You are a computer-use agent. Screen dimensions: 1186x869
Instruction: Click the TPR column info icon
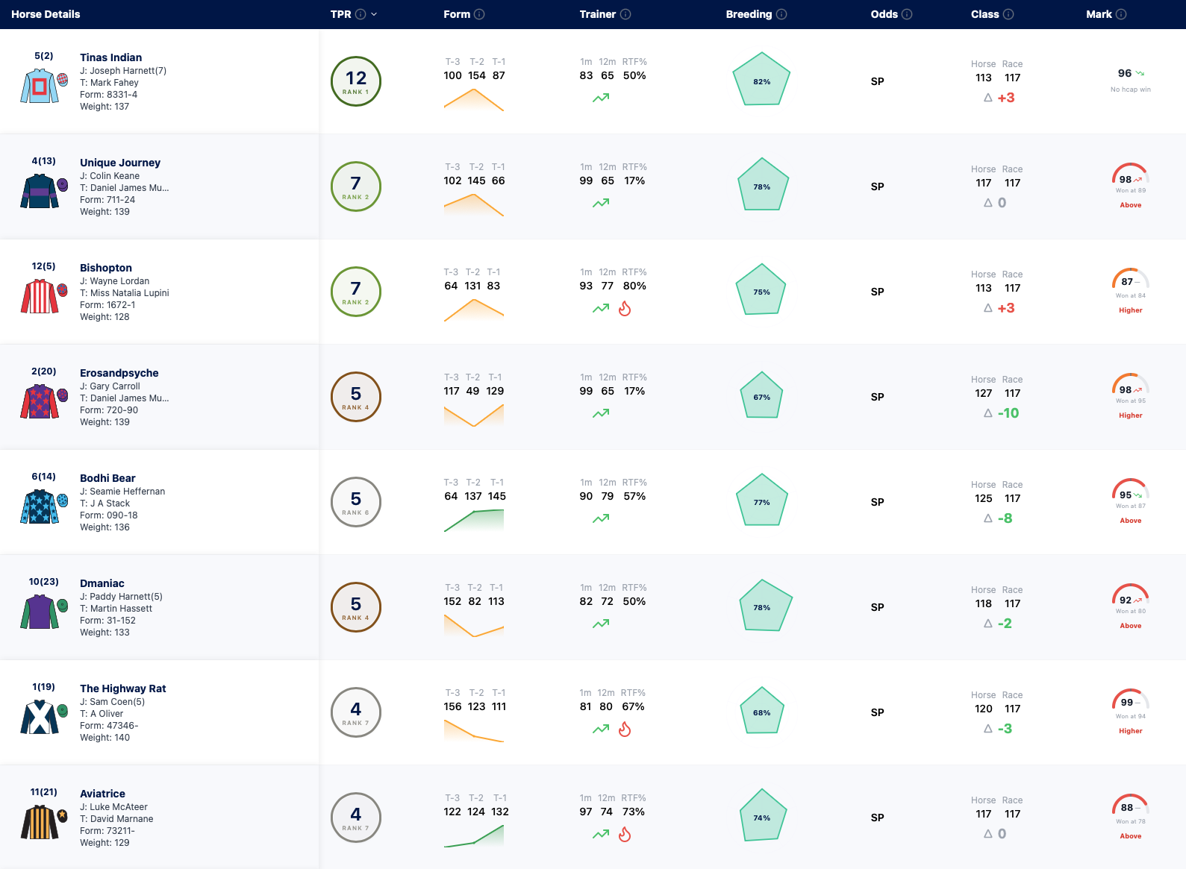point(361,14)
